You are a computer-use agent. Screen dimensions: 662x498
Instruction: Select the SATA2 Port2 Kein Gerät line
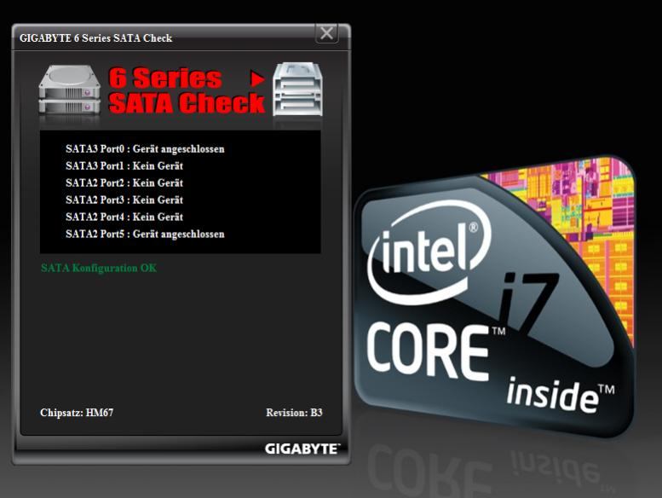(x=124, y=182)
